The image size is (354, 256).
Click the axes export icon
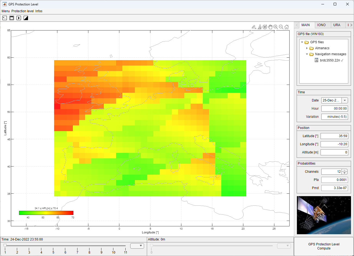(254, 27)
